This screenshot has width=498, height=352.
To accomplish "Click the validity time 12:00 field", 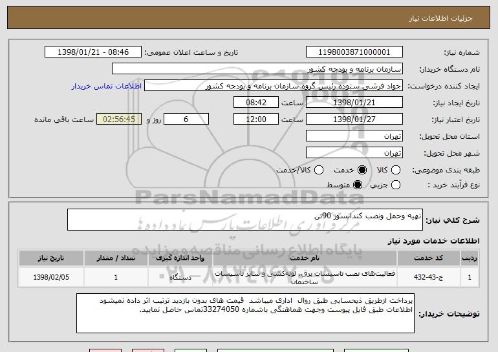I will (x=256, y=119).
